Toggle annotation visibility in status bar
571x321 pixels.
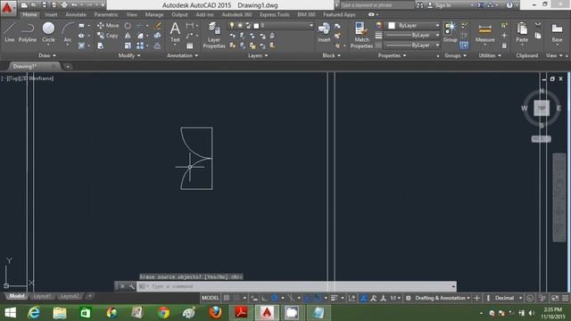point(373,298)
